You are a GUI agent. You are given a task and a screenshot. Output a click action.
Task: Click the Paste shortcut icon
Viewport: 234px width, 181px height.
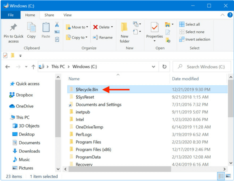(57, 39)
